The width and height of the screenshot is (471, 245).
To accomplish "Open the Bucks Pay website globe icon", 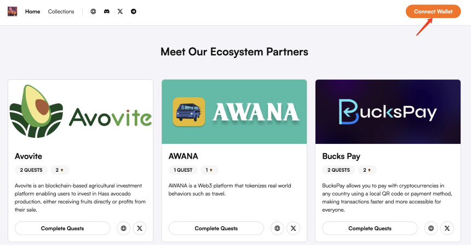I will tap(431, 228).
